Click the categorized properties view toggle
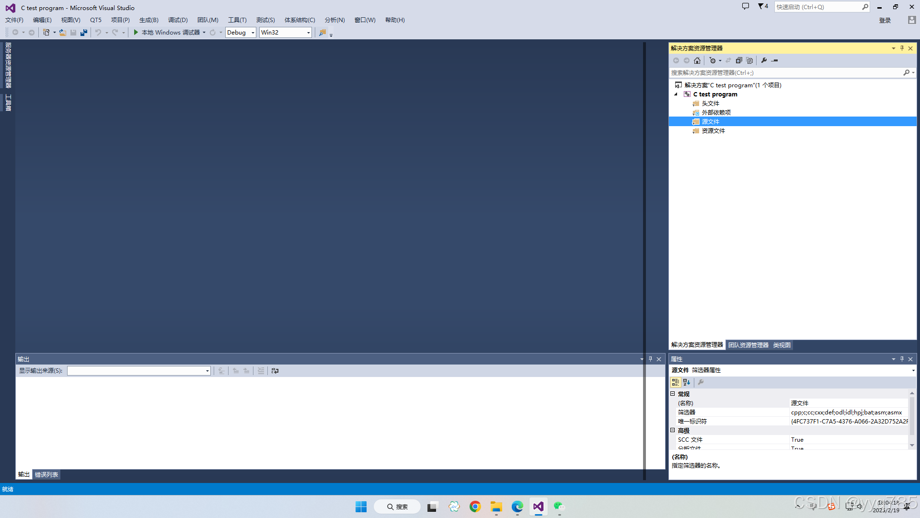The image size is (920, 518). point(675,382)
